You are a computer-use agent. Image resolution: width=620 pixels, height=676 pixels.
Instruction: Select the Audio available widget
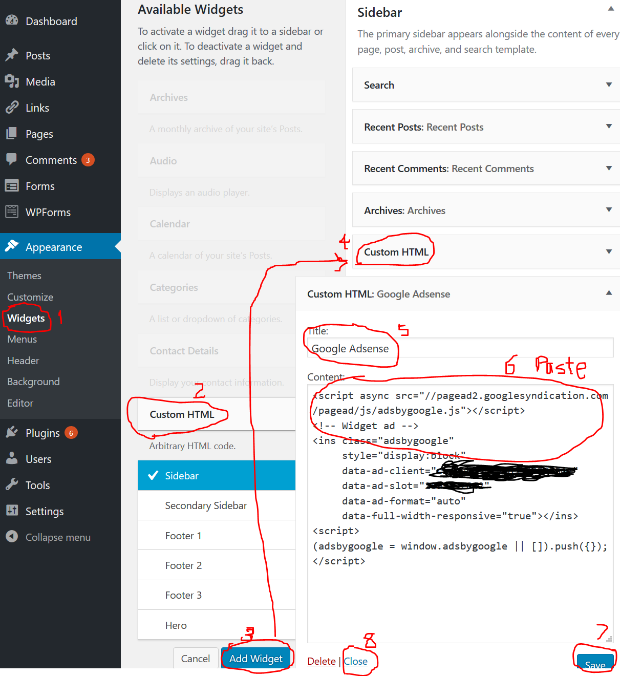point(231,161)
